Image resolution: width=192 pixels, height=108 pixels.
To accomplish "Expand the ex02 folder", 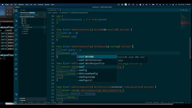I will (x=25, y=21).
